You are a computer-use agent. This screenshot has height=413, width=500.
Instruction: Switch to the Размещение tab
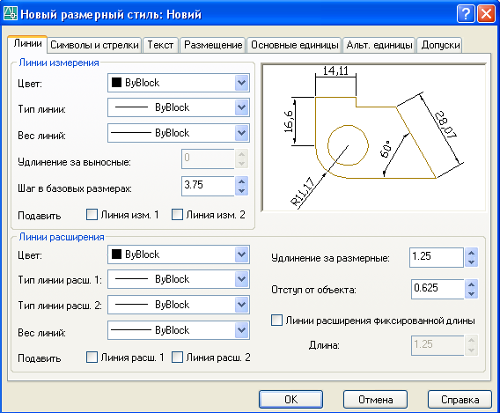coord(213,45)
